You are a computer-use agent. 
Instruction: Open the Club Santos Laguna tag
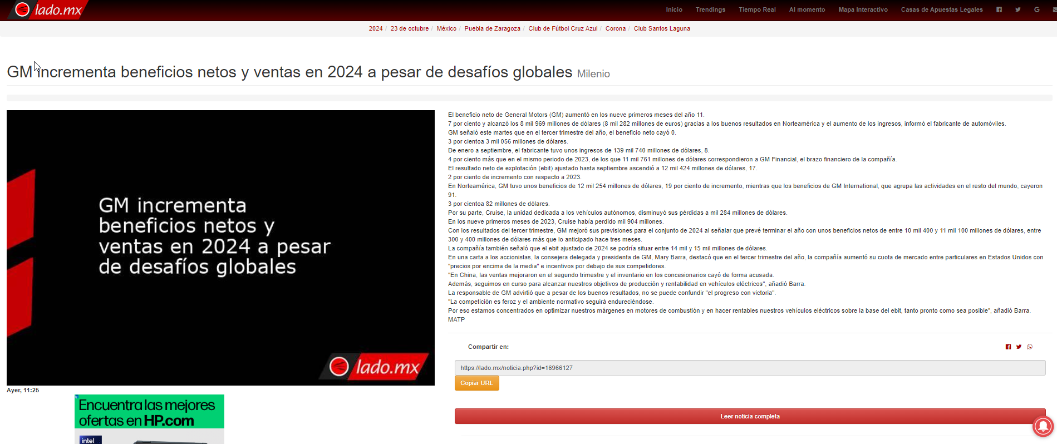click(x=662, y=28)
